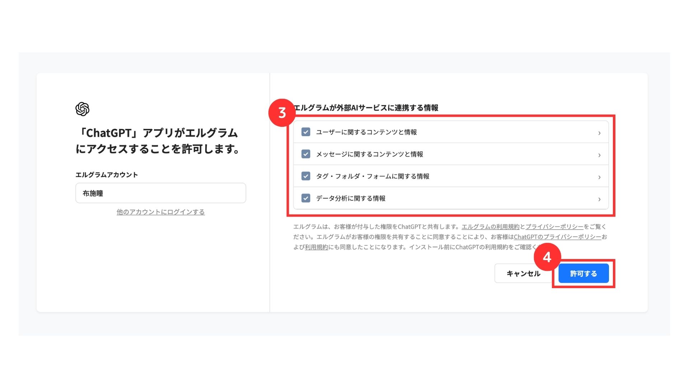Click the ChatGPT logo icon
The width and height of the screenshot is (689, 388).
(x=82, y=109)
